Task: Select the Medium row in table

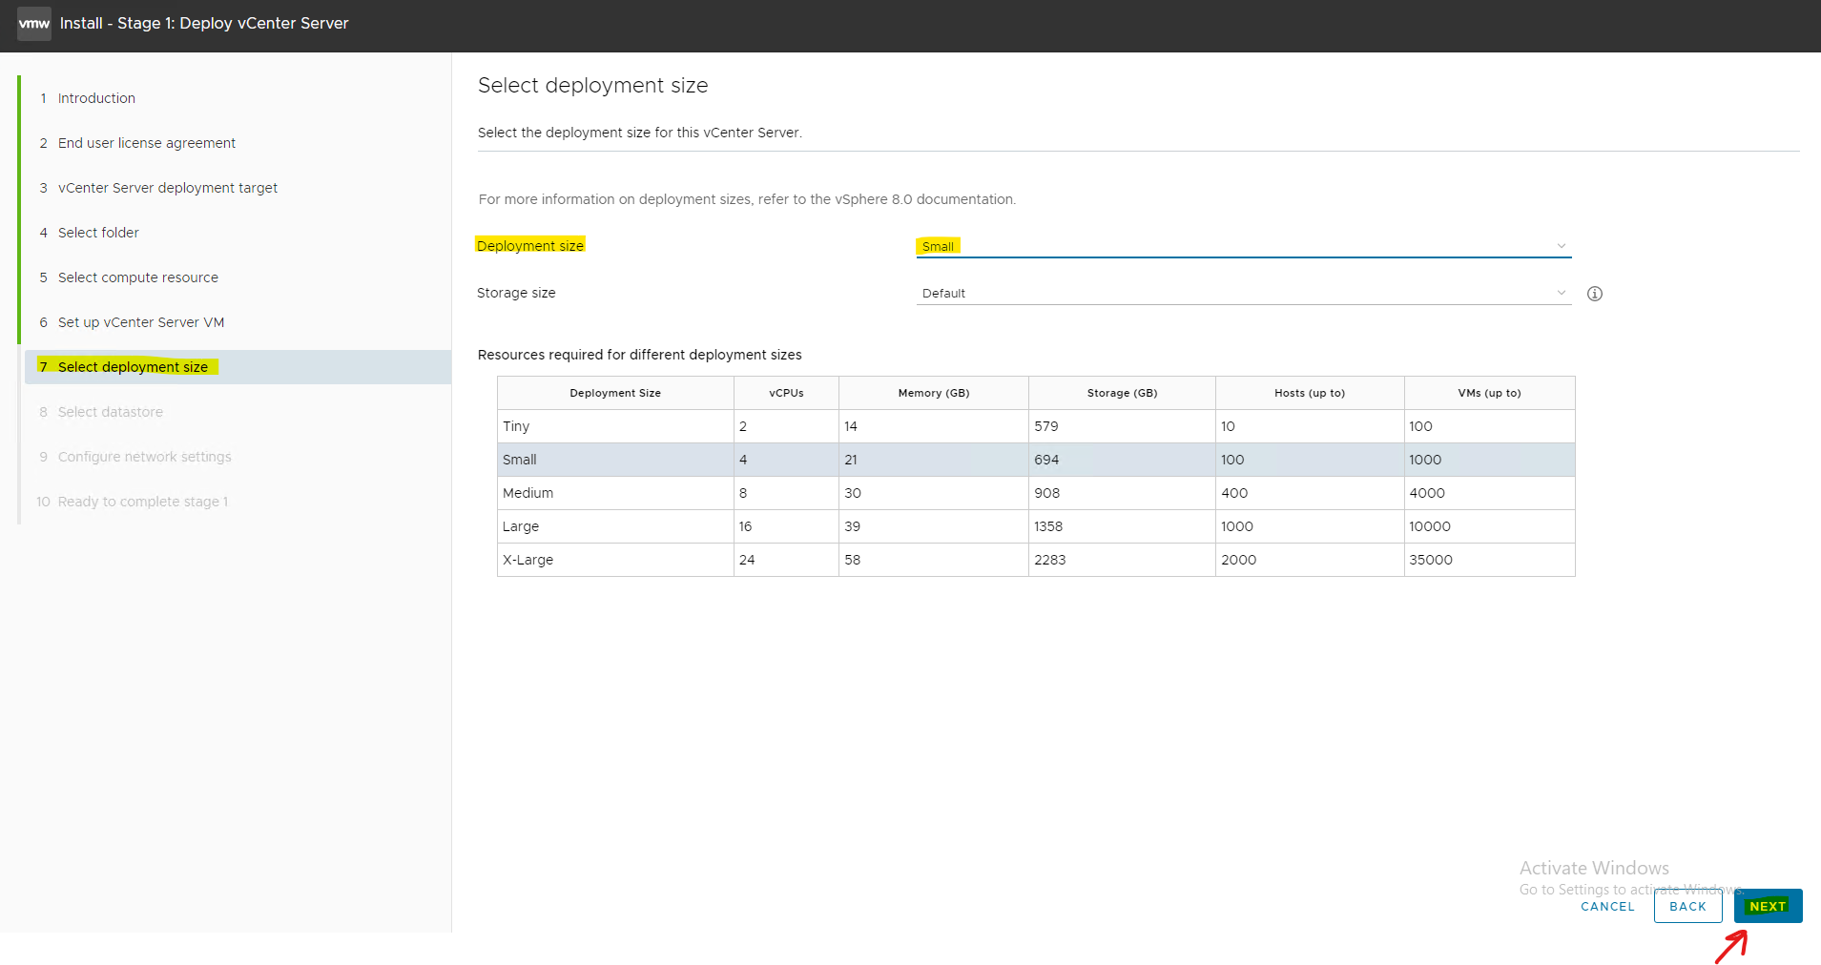Action: tap(1036, 493)
